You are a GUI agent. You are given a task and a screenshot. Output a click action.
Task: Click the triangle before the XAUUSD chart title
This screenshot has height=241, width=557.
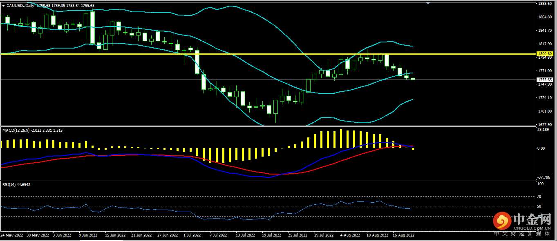pos(3,6)
